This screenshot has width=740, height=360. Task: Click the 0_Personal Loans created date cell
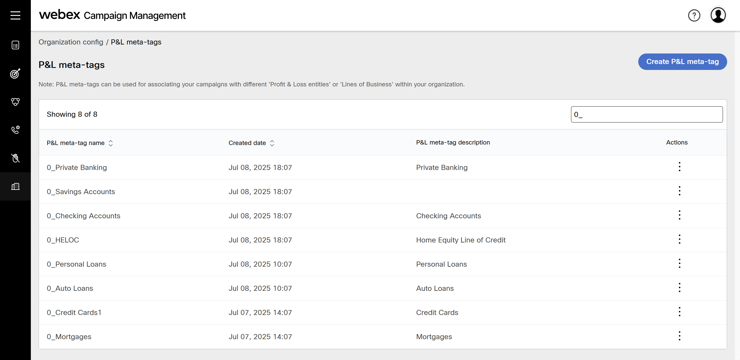point(260,264)
